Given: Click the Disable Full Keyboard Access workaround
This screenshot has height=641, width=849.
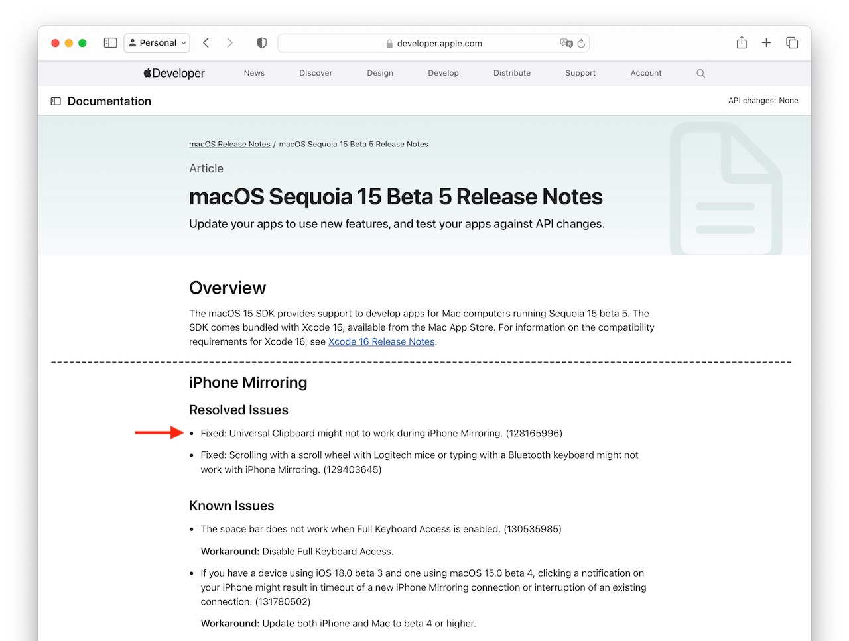Looking at the screenshot, I should coord(297,551).
